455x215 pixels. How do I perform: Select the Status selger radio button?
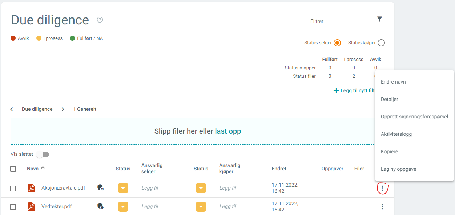[x=337, y=43]
